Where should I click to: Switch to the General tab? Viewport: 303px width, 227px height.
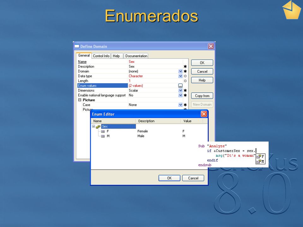pos(84,55)
